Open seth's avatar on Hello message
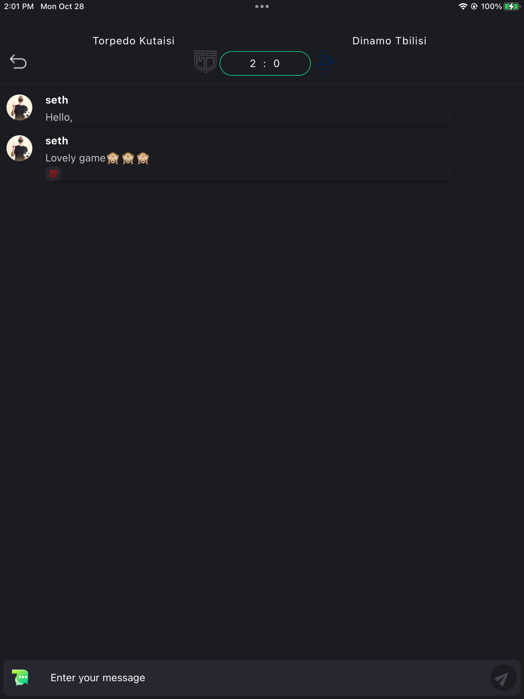524x699 pixels. [x=20, y=107]
